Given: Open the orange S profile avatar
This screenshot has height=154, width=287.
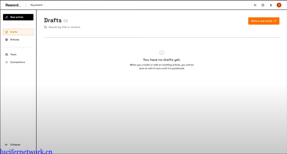Looking at the screenshot, I should (279, 5).
